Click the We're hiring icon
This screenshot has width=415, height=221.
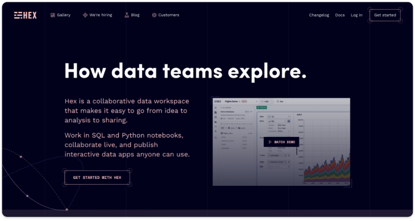[x=85, y=15]
